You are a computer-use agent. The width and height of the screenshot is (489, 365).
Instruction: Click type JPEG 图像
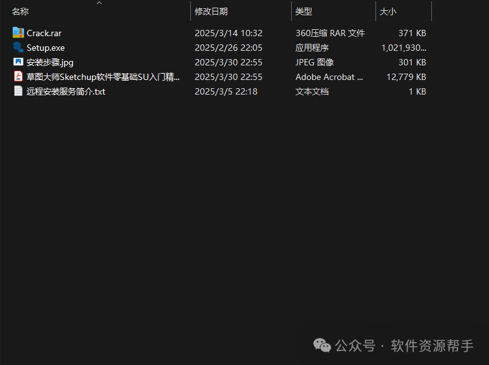click(x=315, y=62)
